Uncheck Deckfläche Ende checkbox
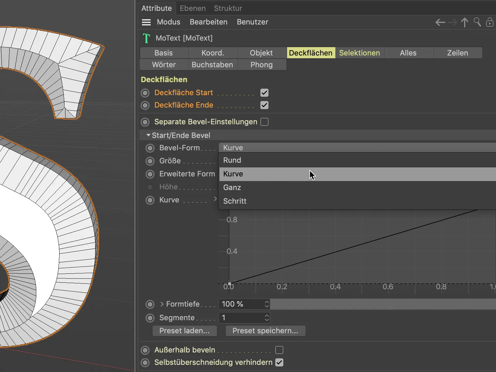Viewport: 496px width, 372px height. [x=264, y=105]
